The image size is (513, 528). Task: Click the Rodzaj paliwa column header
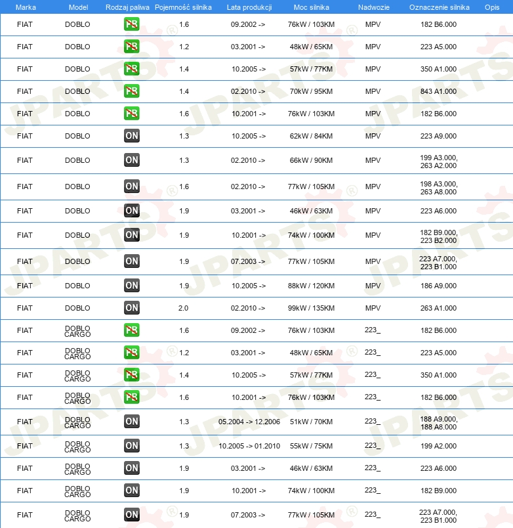(x=127, y=7)
